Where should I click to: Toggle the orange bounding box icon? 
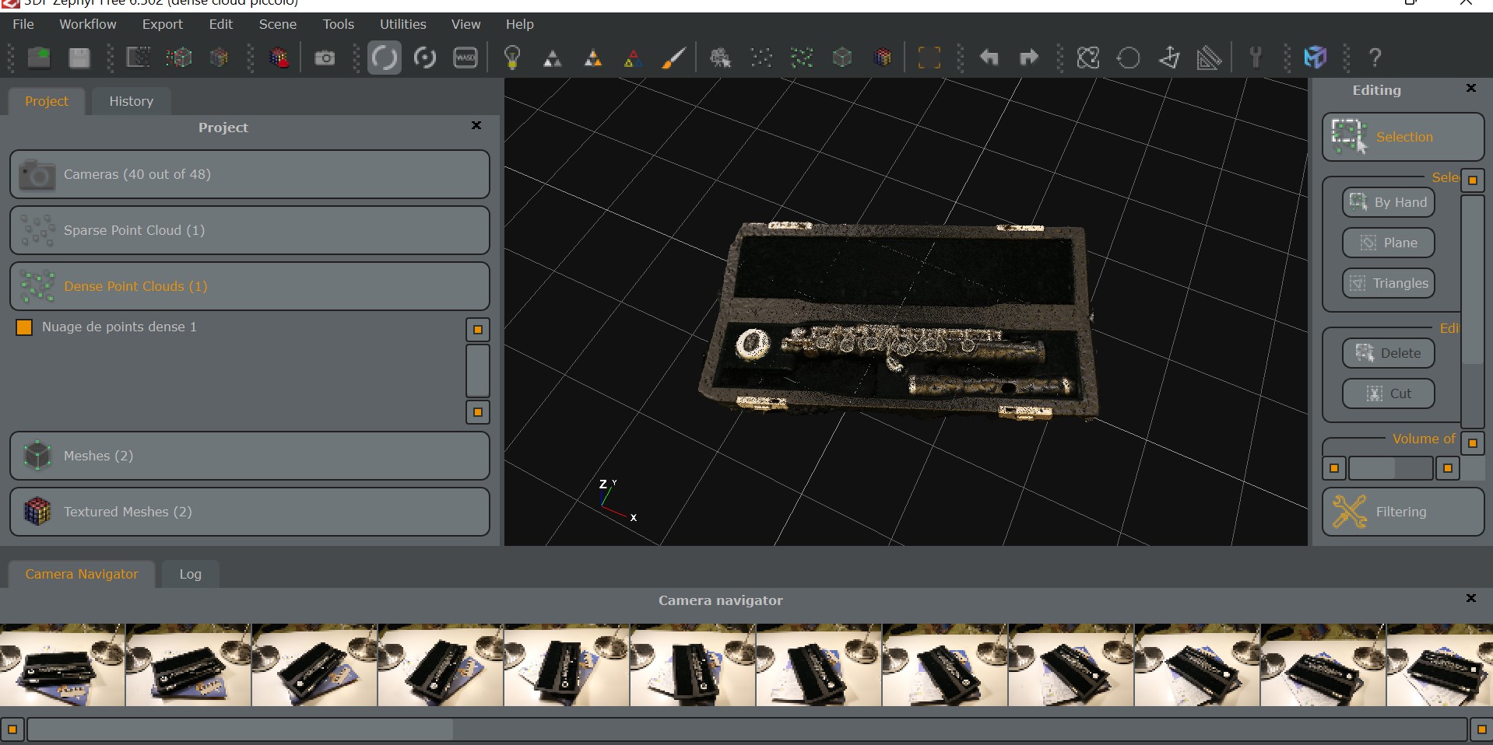929,58
